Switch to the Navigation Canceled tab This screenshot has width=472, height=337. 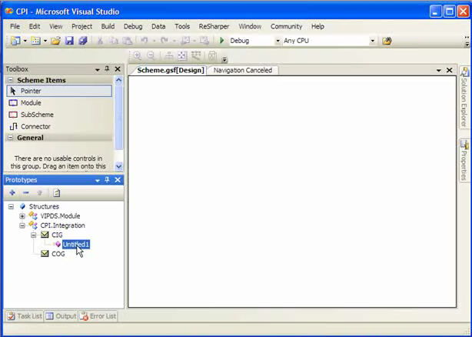click(x=242, y=70)
